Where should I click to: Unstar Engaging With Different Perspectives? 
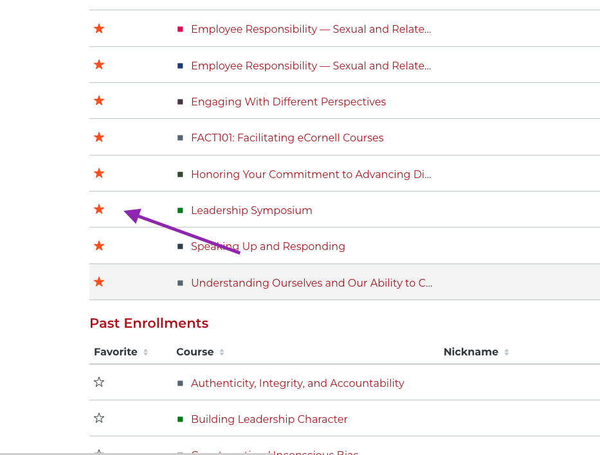click(99, 100)
